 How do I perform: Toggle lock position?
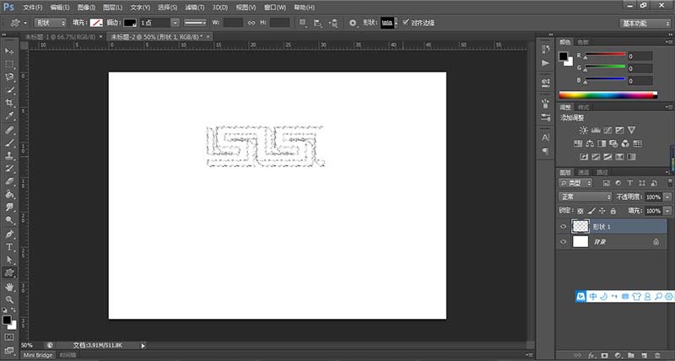(x=602, y=211)
